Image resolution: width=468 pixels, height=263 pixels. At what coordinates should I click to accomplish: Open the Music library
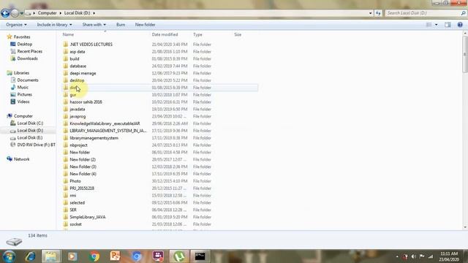23,88
